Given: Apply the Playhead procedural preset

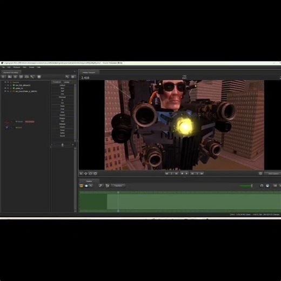Looking at the screenshot, I should click(x=62, y=97).
